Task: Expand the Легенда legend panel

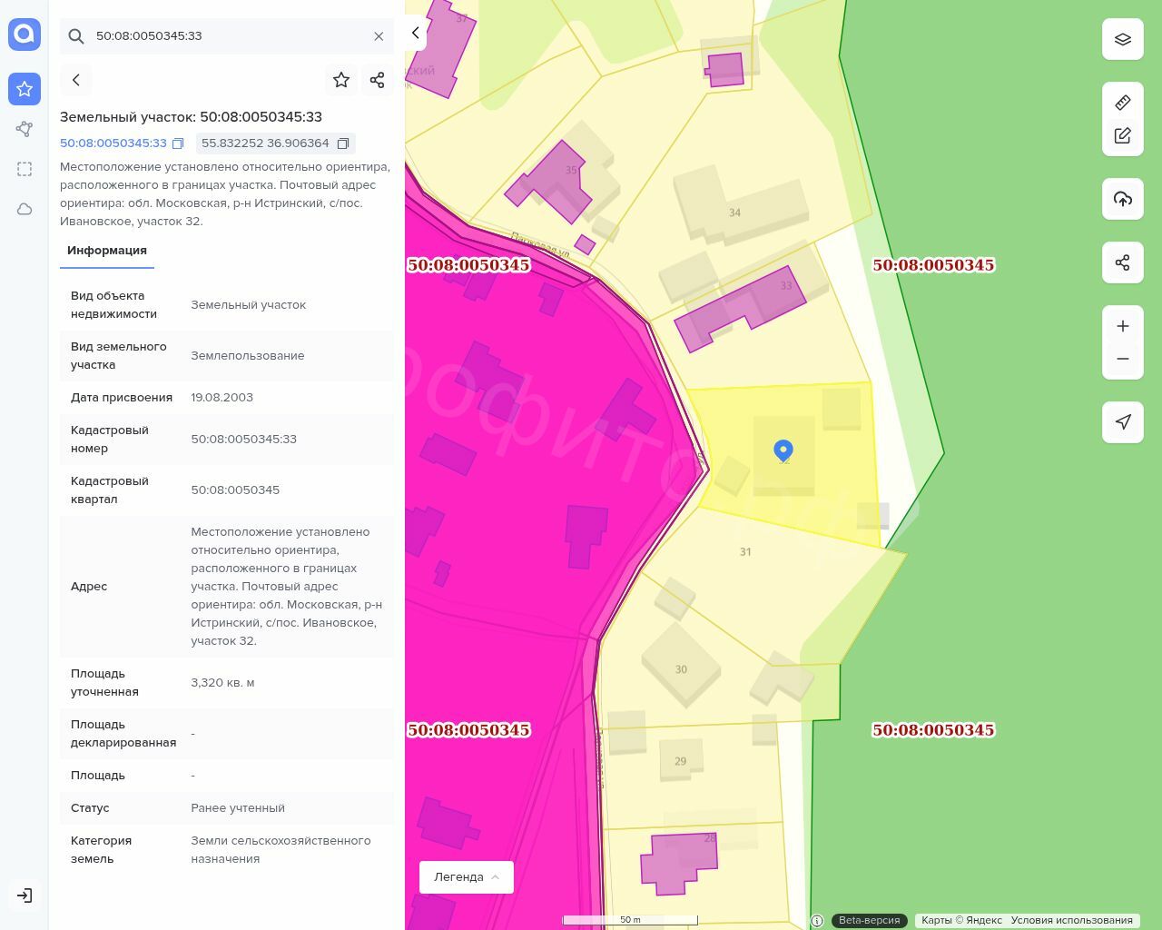Action: pyautogui.click(x=467, y=877)
